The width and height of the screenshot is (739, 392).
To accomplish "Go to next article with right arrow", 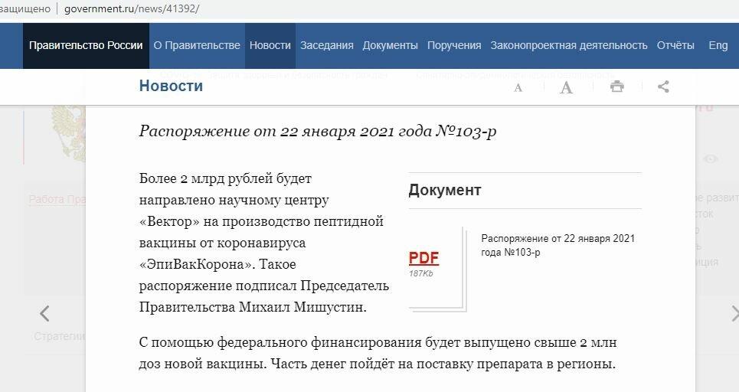I will point(734,313).
